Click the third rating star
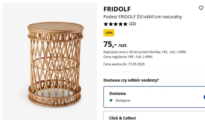Image resolution: width=205 pixels, height=120 pixels. pyautogui.click(x=116, y=24)
